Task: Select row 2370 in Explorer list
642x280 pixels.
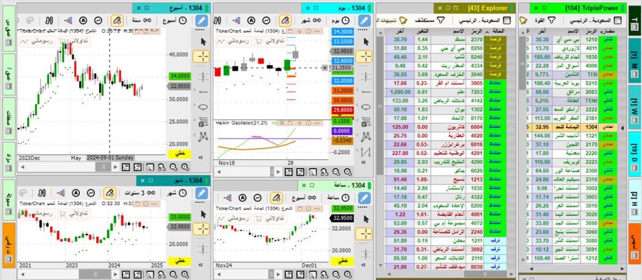Action: click(x=445, y=39)
